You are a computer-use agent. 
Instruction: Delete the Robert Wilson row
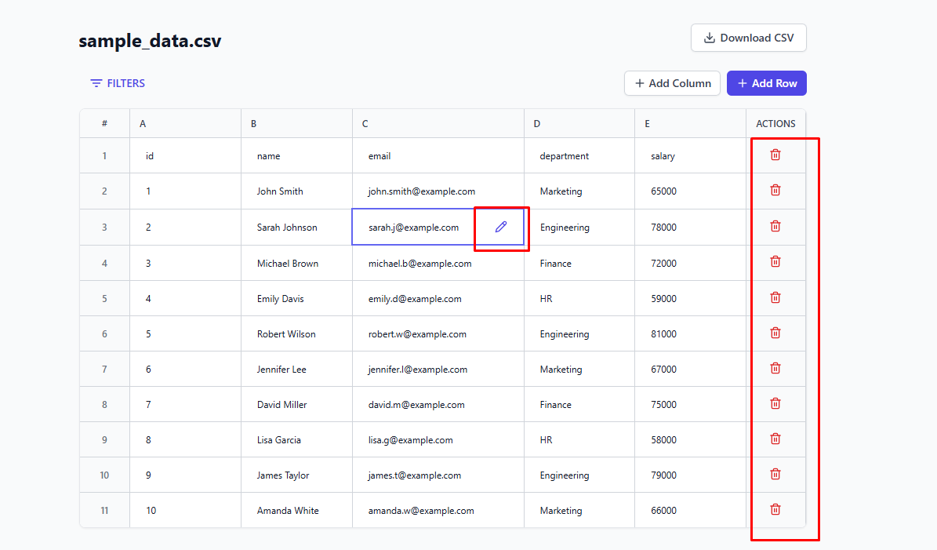tap(775, 333)
